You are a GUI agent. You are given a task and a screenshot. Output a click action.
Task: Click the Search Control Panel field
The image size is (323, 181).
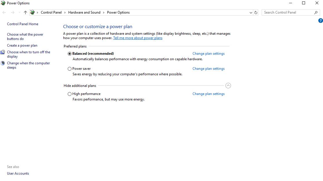[x=291, y=12]
